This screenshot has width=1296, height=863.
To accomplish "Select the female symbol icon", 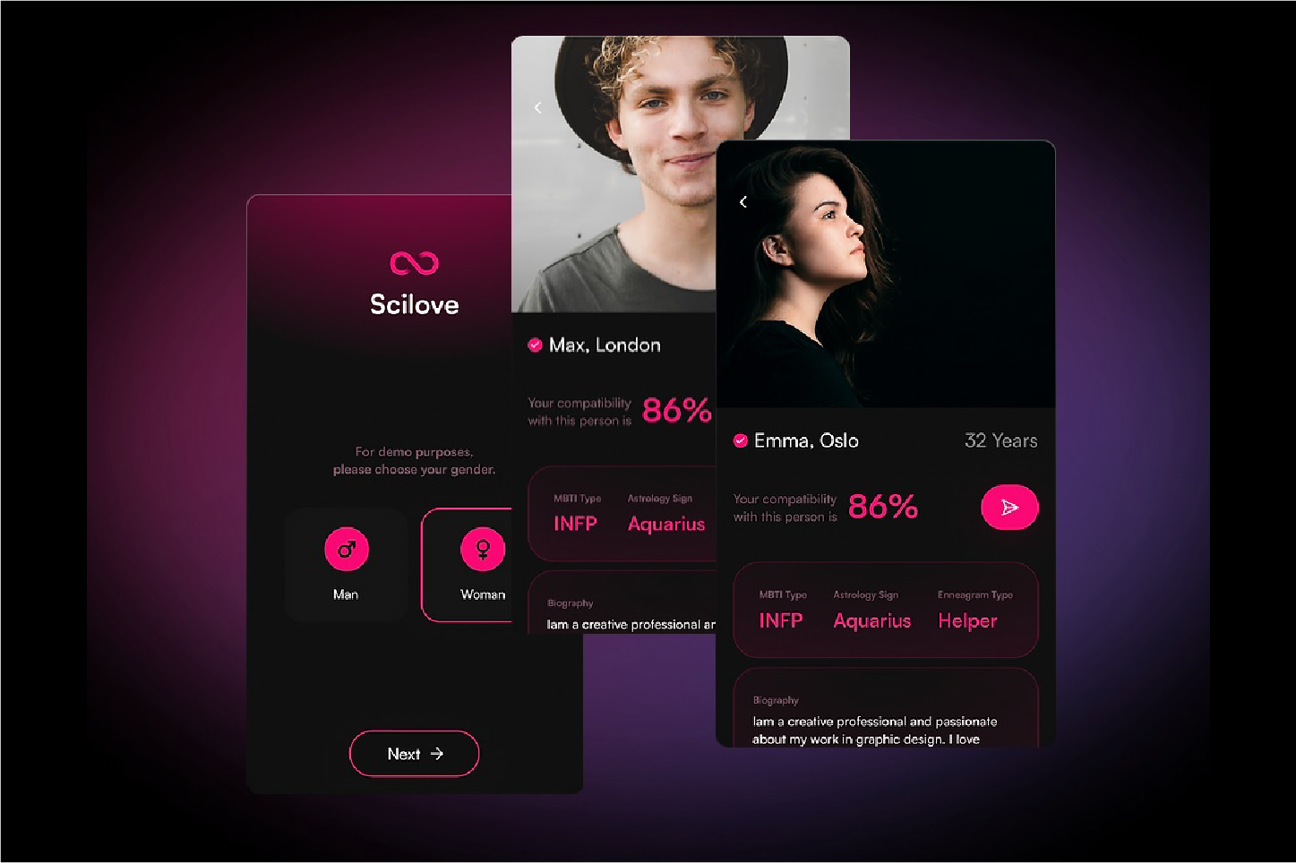I will 483,549.
